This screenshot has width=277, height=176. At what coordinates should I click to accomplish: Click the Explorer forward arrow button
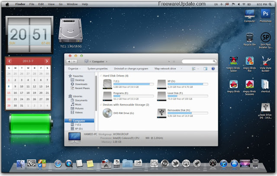click(74, 61)
